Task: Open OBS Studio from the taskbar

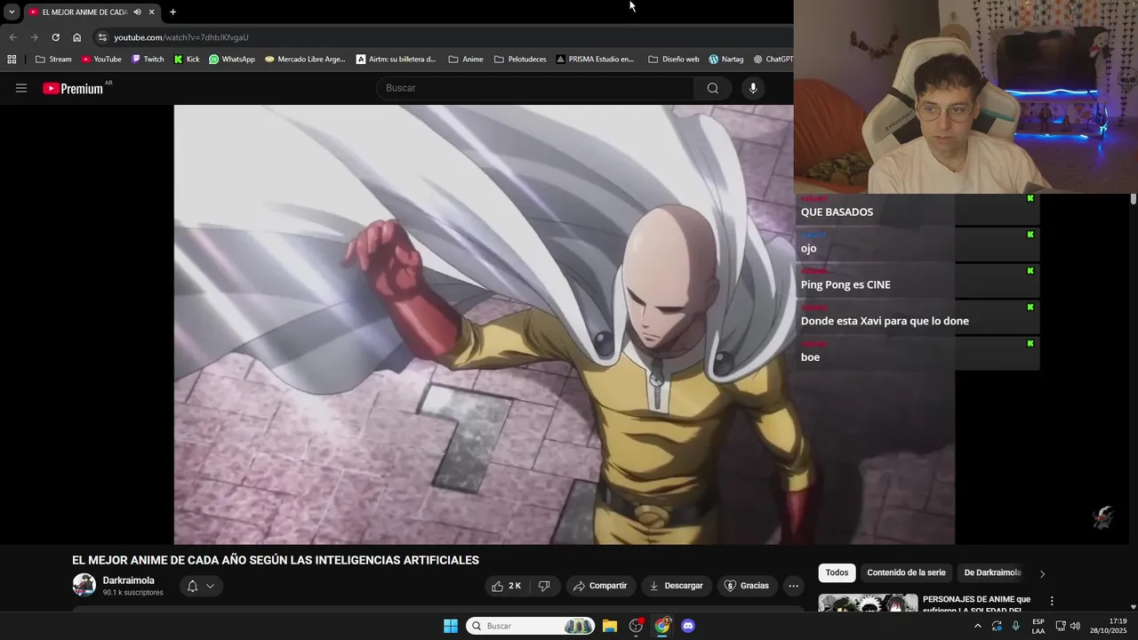Action: [x=636, y=626]
